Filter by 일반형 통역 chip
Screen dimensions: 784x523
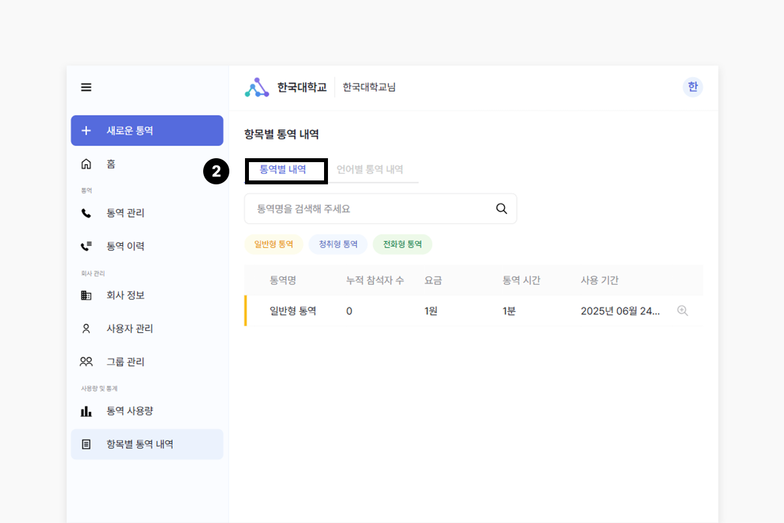(x=274, y=245)
